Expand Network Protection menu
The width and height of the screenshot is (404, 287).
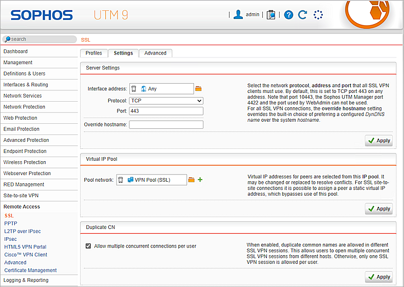click(x=39, y=107)
